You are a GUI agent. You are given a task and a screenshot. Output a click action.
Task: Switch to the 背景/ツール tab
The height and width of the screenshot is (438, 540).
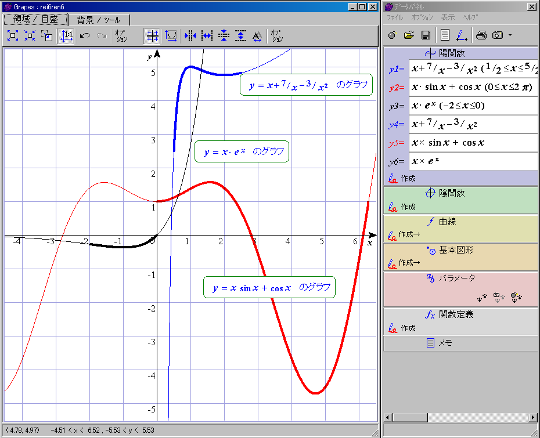[x=99, y=20]
